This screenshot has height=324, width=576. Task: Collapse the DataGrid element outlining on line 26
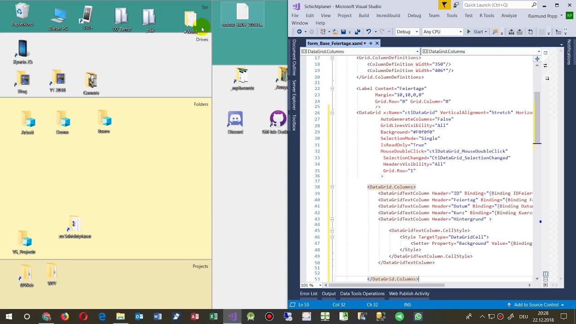[332, 112]
